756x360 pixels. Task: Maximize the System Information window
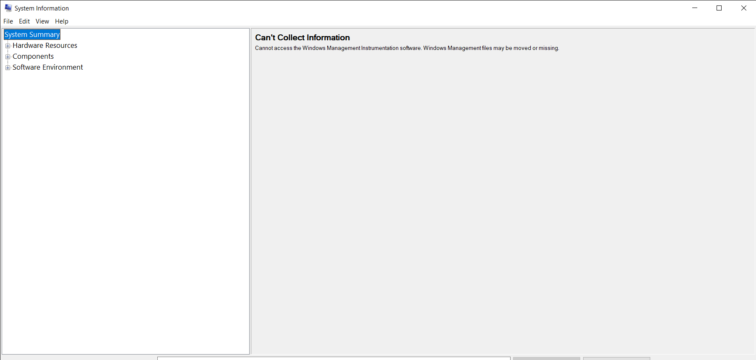(x=719, y=8)
